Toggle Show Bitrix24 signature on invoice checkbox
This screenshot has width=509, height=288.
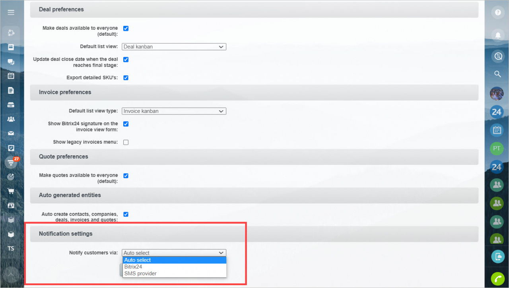126,124
